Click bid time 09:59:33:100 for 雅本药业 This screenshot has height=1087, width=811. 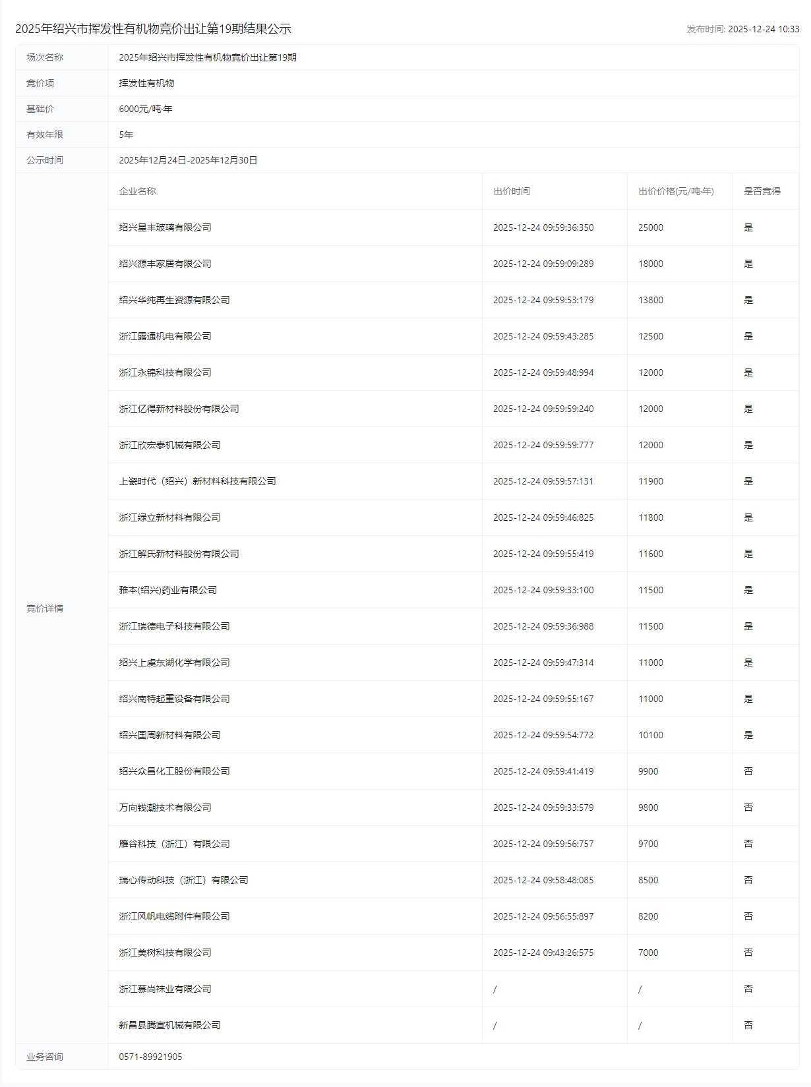543,590
